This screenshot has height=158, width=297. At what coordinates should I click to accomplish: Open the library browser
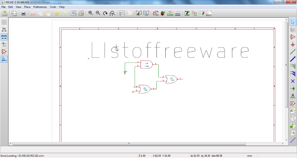[x=146, y=13]
